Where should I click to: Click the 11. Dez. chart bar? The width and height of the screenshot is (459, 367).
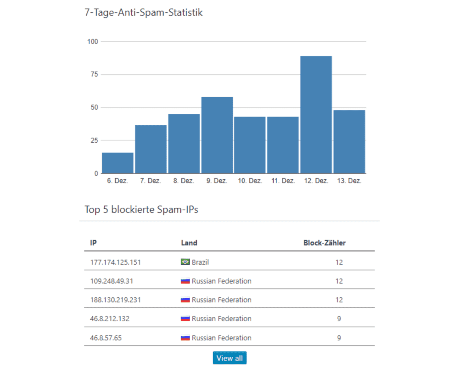(283, 145)
